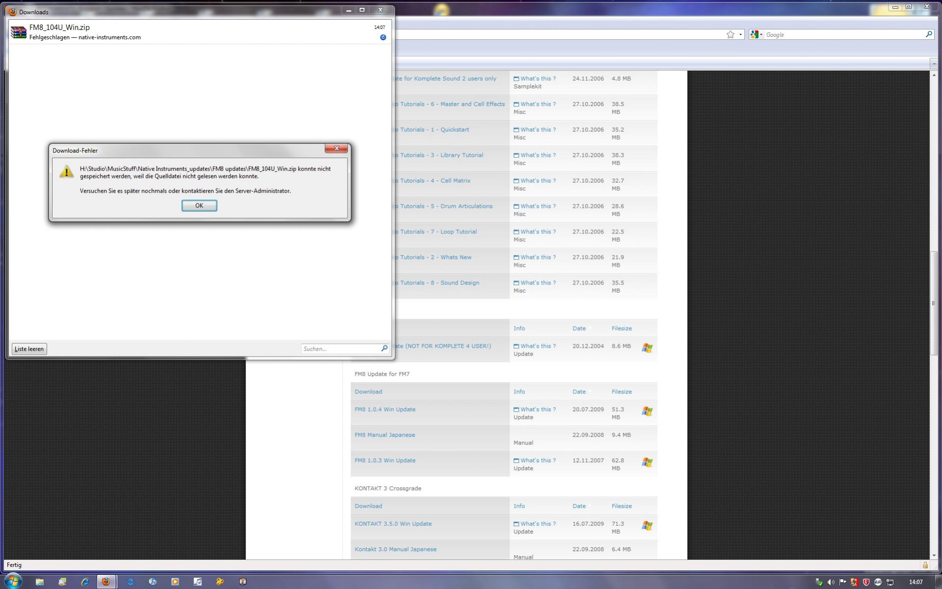
Task: Open the Action Center flag tray icon
Action: pyautogui.click(x=843, y=582)
